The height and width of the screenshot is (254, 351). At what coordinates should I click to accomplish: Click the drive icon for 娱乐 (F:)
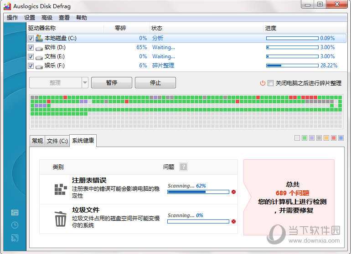(x=39, y=66)
